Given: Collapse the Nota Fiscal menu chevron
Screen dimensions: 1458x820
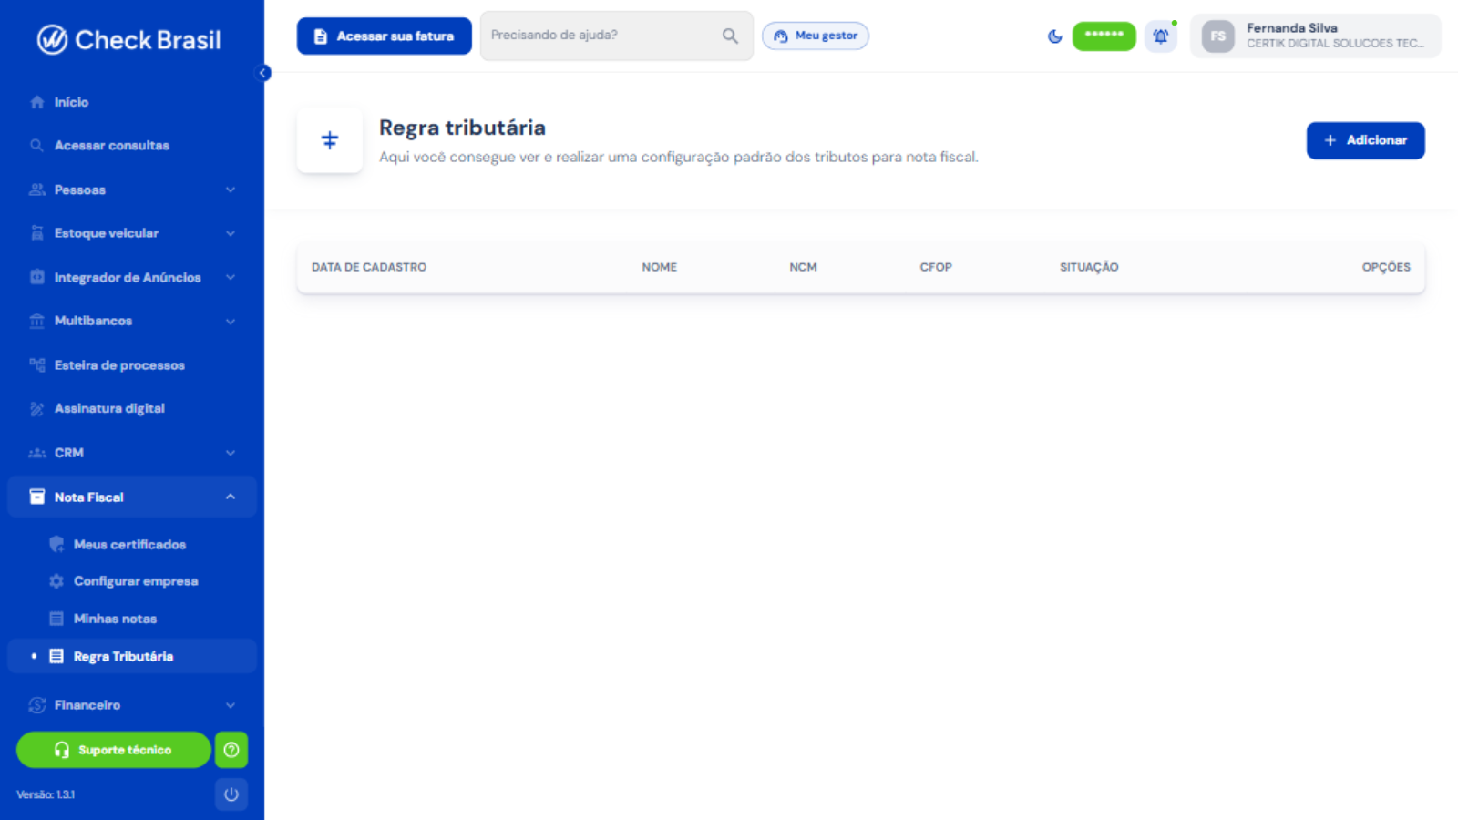Looking at the screenshot, I should click(231, 497).
